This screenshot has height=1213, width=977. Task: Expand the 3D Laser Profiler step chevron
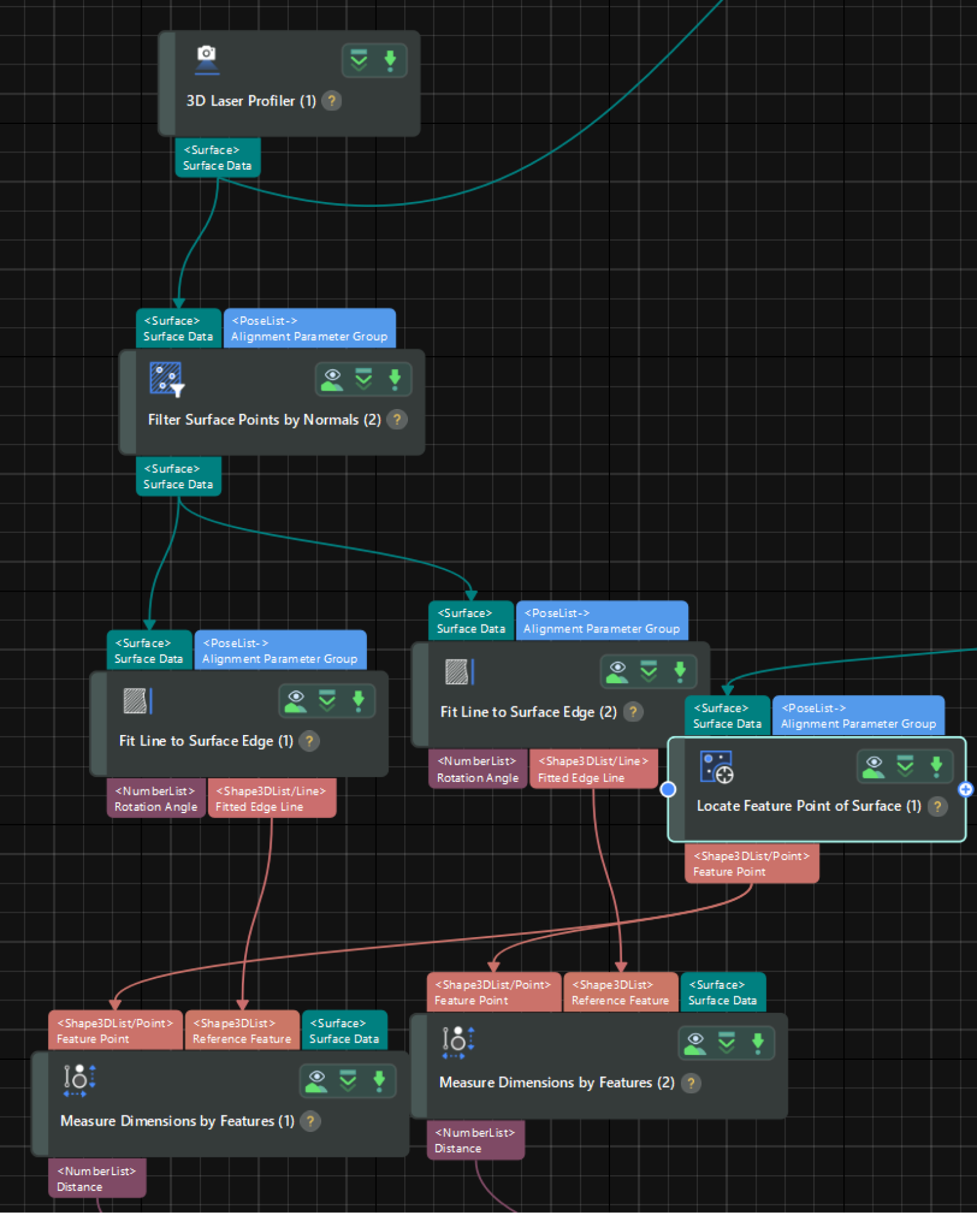click(x=359, y=60)
